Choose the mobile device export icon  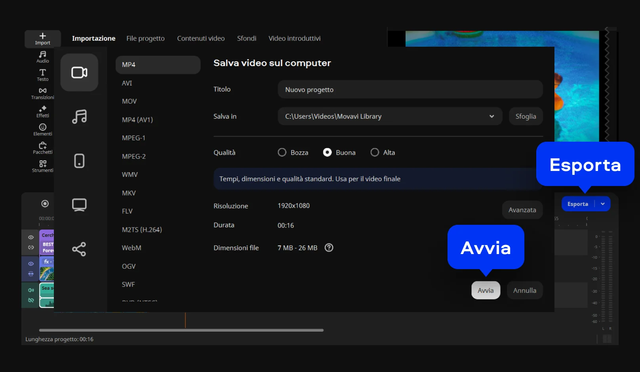click(79, 161)
